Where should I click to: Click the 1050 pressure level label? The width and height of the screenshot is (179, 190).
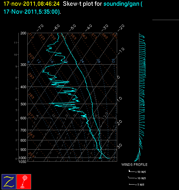pos(23,162)
